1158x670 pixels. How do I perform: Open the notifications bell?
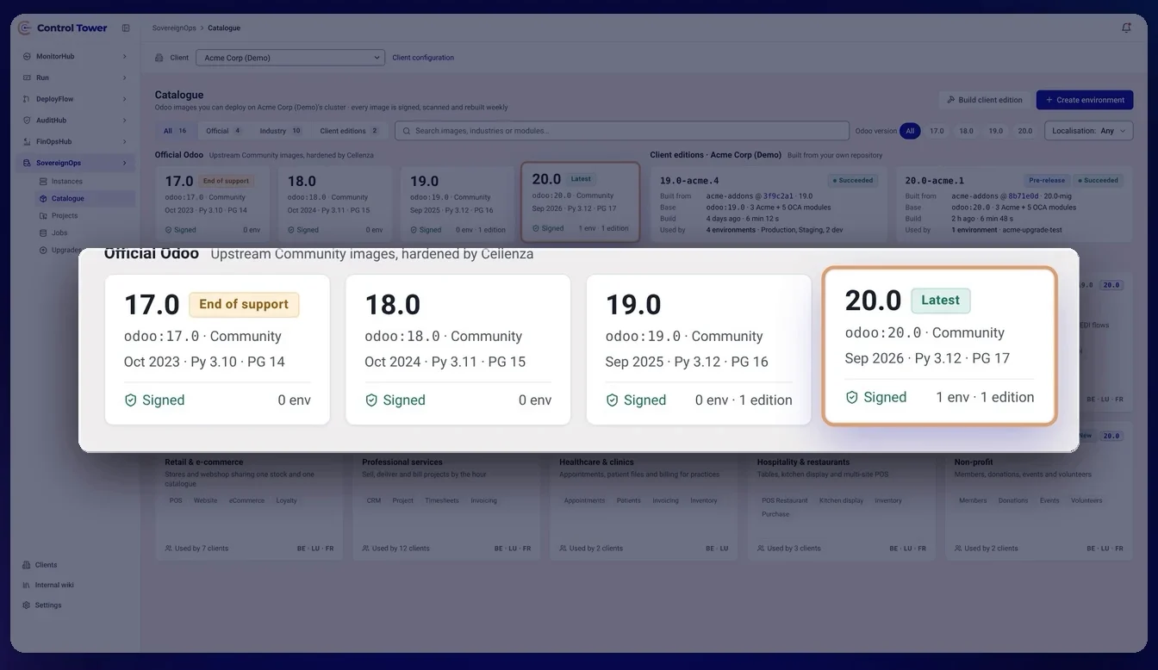pos(1126,28)
